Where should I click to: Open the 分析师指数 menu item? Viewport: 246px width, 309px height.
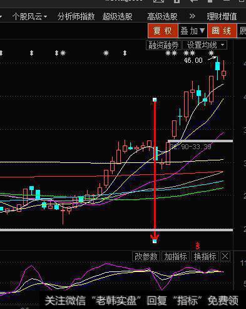tap(76, 16)
